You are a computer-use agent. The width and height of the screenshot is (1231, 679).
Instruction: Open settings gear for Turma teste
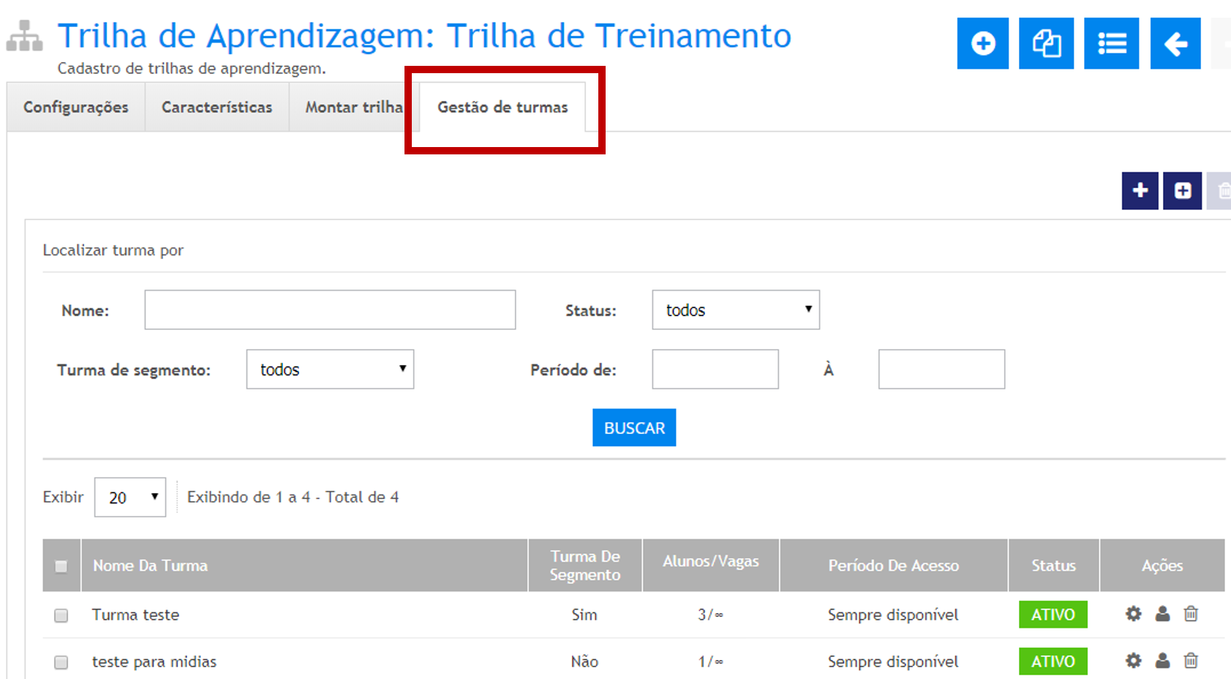click(x=1133, y=614)
